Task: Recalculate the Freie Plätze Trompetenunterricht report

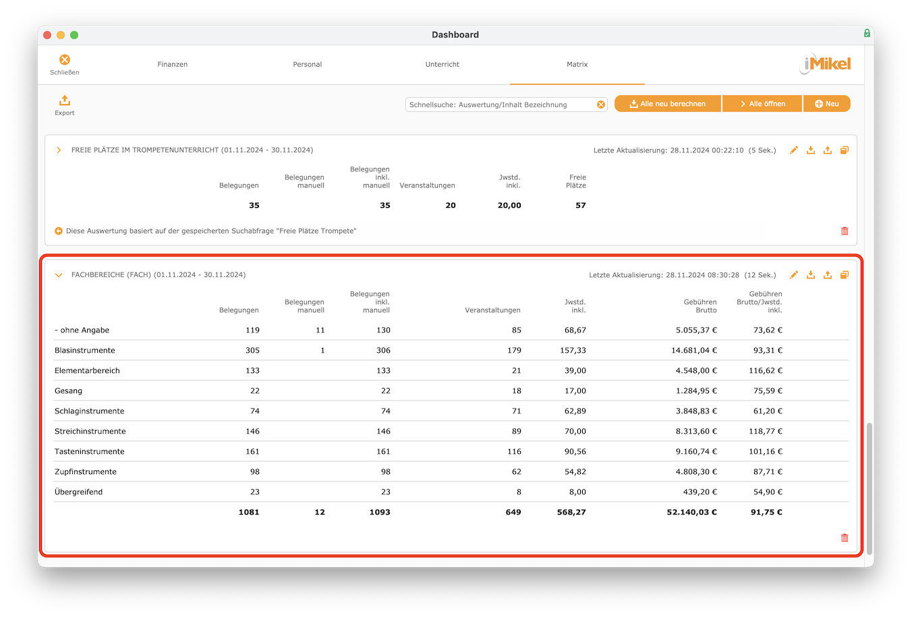Action: pyautogui.click(x=811, y=150)
